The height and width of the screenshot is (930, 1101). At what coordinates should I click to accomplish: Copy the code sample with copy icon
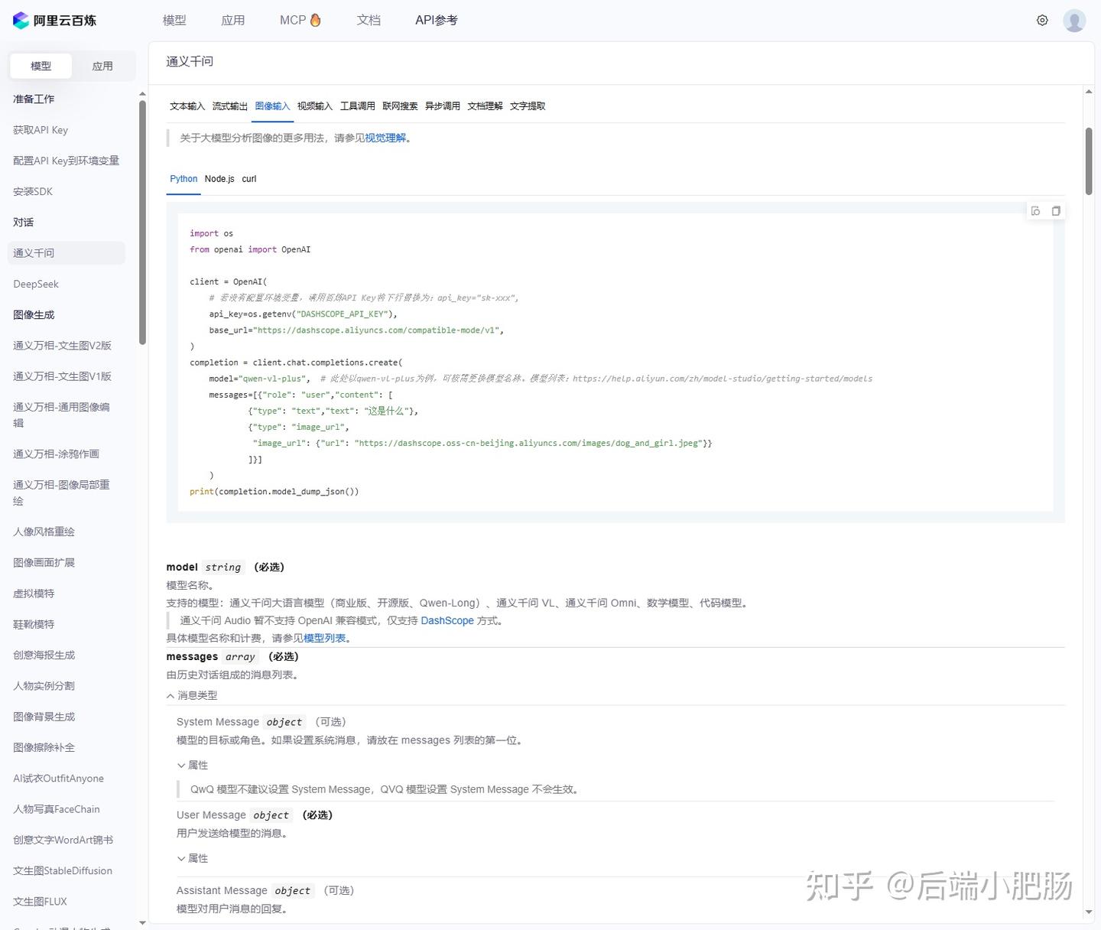click(x=1056, y=211)
